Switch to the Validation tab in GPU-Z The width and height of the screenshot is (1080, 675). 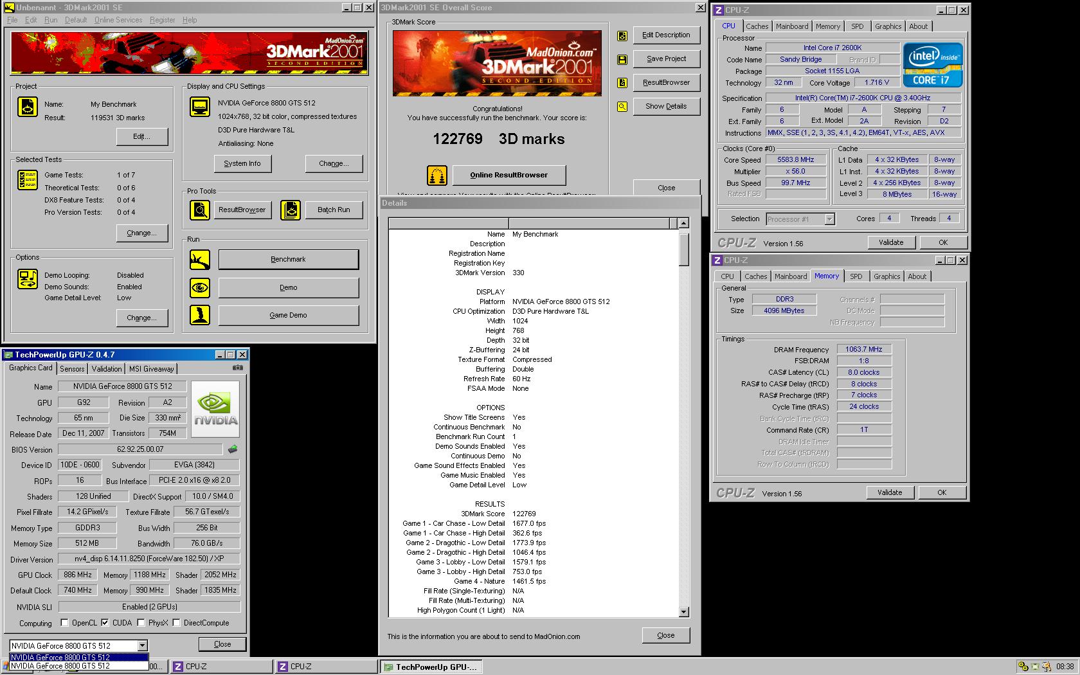click(x=107, y=369)
